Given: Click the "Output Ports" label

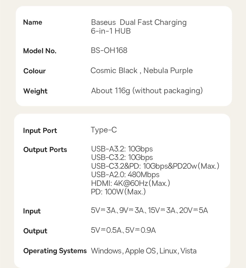Looking at the screenshot, I should pos(45,150).
